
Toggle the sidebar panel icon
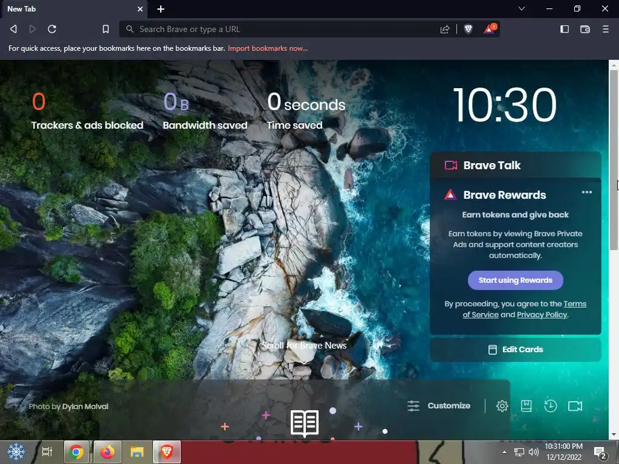[565, 29]
